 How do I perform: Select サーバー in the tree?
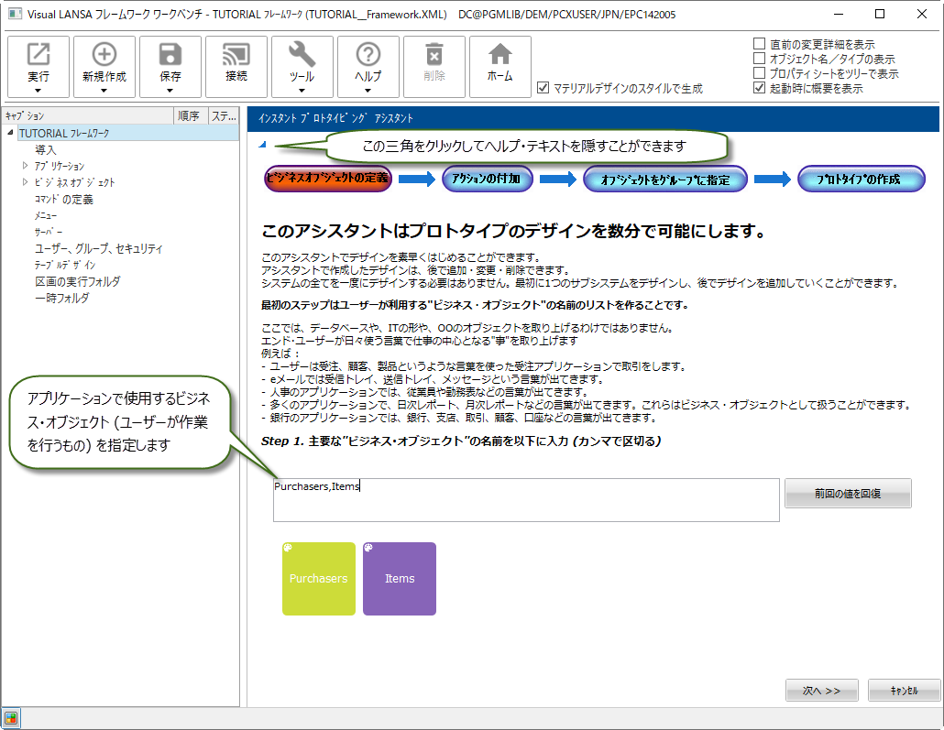pyautogui.click(x=49, y=232)
